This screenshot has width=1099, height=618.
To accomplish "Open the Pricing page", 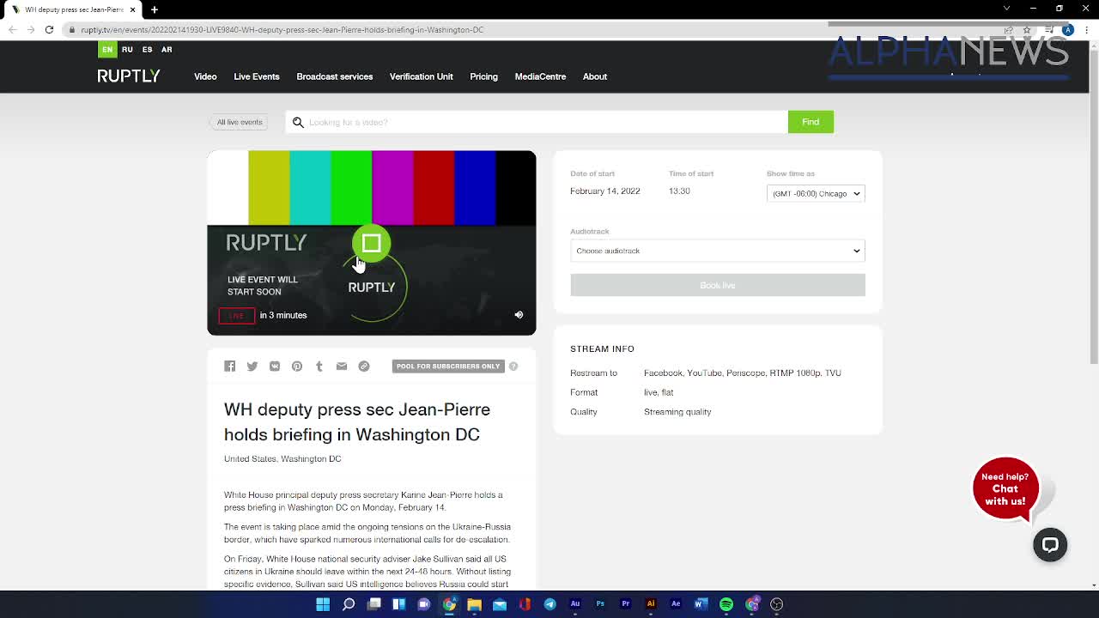I will [483, 76].
